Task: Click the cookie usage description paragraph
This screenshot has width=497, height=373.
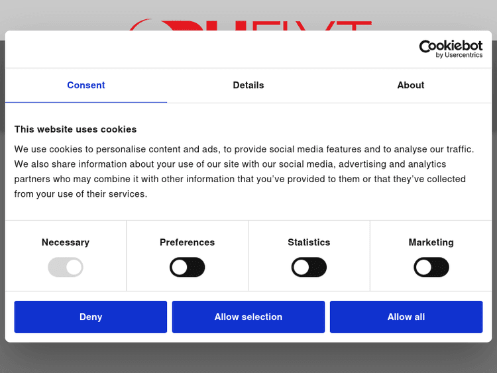Action: (245, 172)
